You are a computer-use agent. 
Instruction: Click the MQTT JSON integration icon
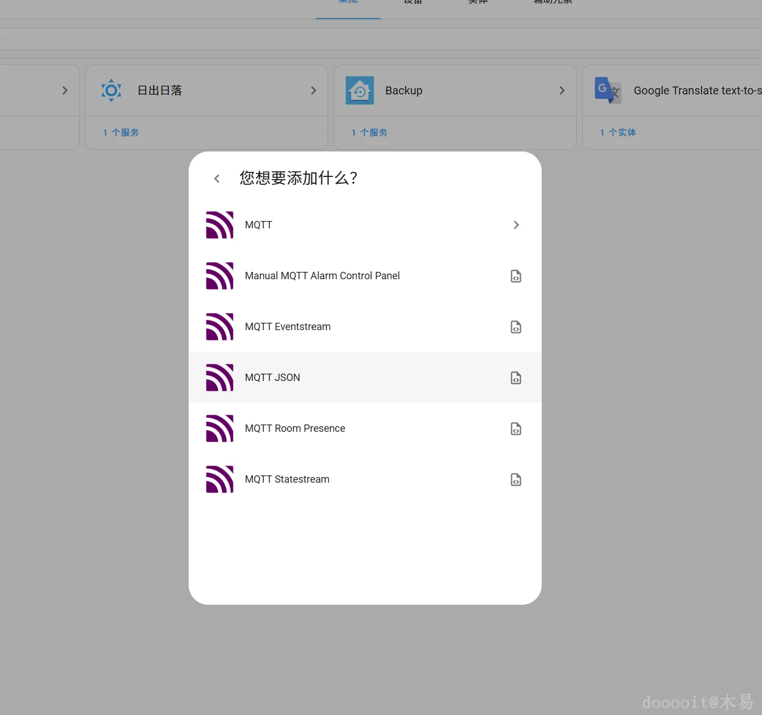[219, 378]
